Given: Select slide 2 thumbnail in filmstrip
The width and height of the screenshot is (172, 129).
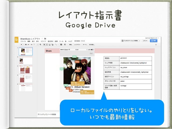Looking at the screenshot, I should 26,61.
